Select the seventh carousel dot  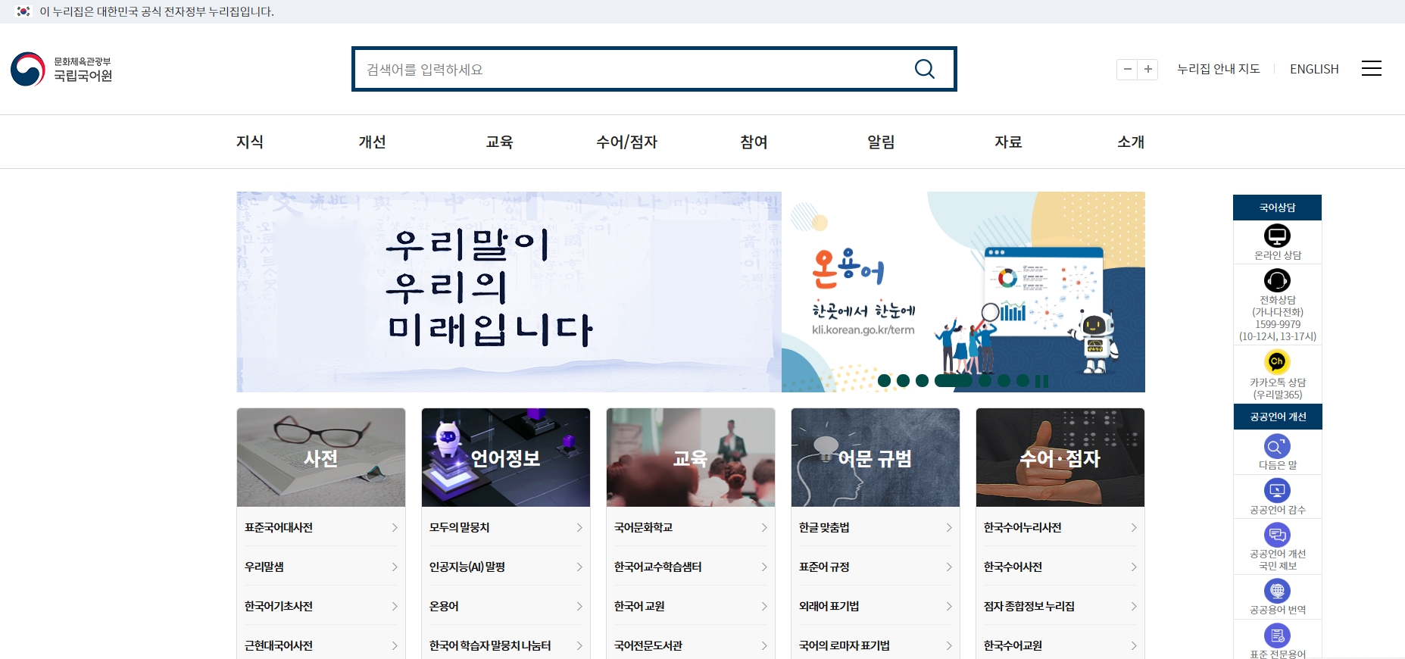coord(1023,380)
